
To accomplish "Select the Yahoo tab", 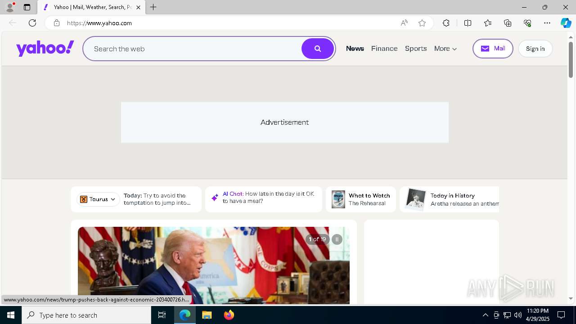I will click(91, 7).
